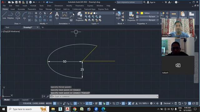
Task: Click the MODEL button in status bar
Action: pos(49,103)
